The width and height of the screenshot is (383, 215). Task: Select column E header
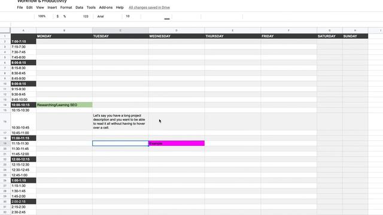pos(233,30)
